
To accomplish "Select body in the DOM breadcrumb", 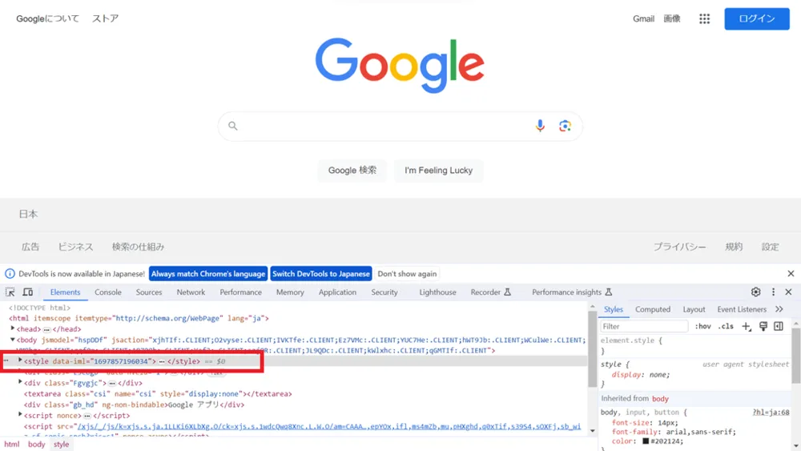I will [x=36, y=445].
